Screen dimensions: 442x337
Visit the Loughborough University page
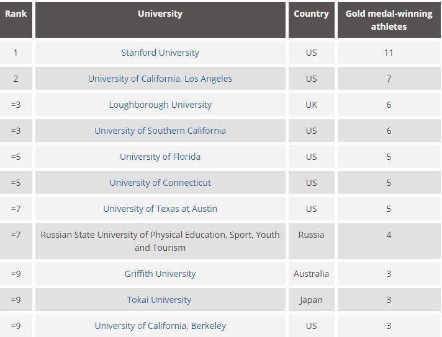click(160, 105)
